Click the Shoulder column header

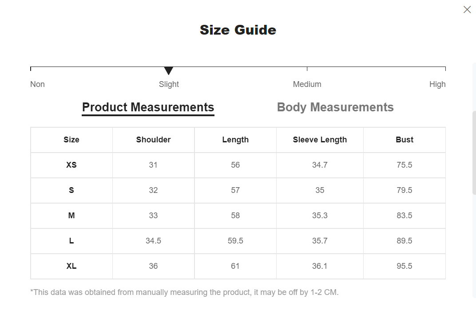pos(153,140)
